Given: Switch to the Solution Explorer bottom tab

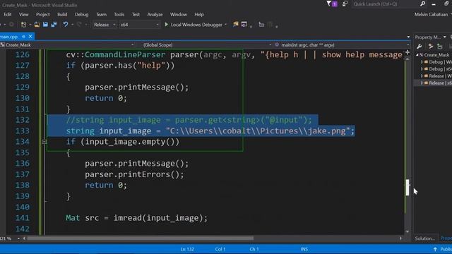Looking at the screenshot, I should click(425, 238).
